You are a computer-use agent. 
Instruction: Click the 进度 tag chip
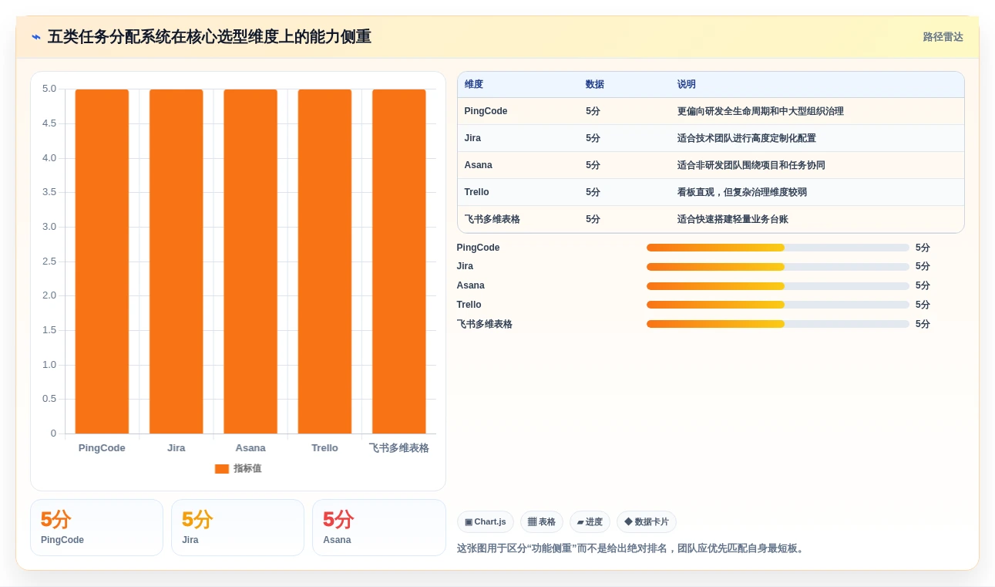pos(590,522)
